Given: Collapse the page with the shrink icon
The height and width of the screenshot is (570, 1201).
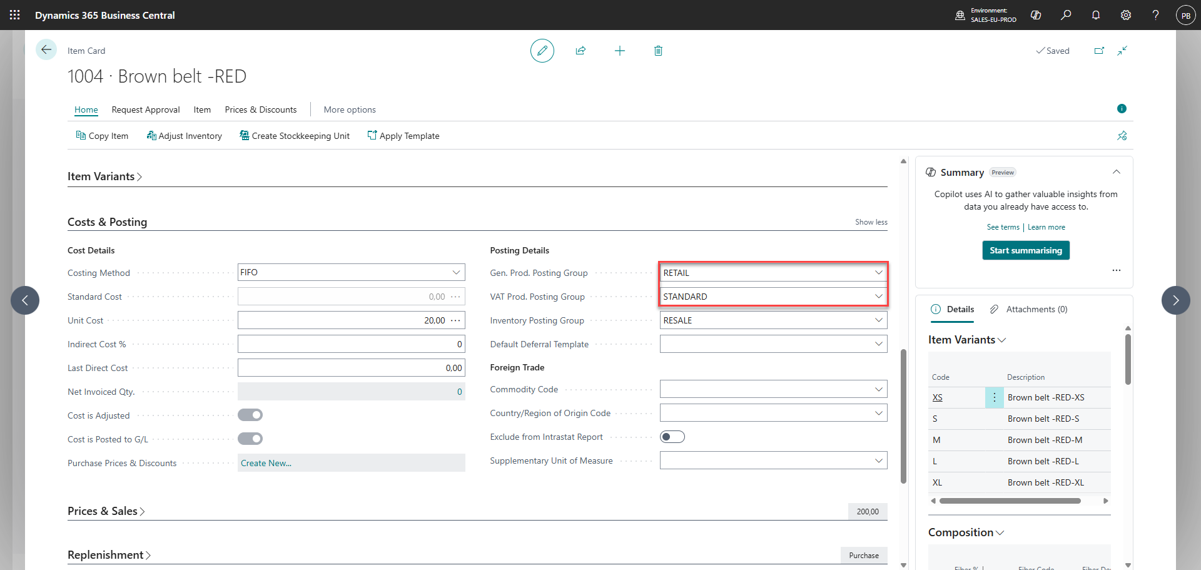Looking at the screenshot, I should (x=1122, y=51).
